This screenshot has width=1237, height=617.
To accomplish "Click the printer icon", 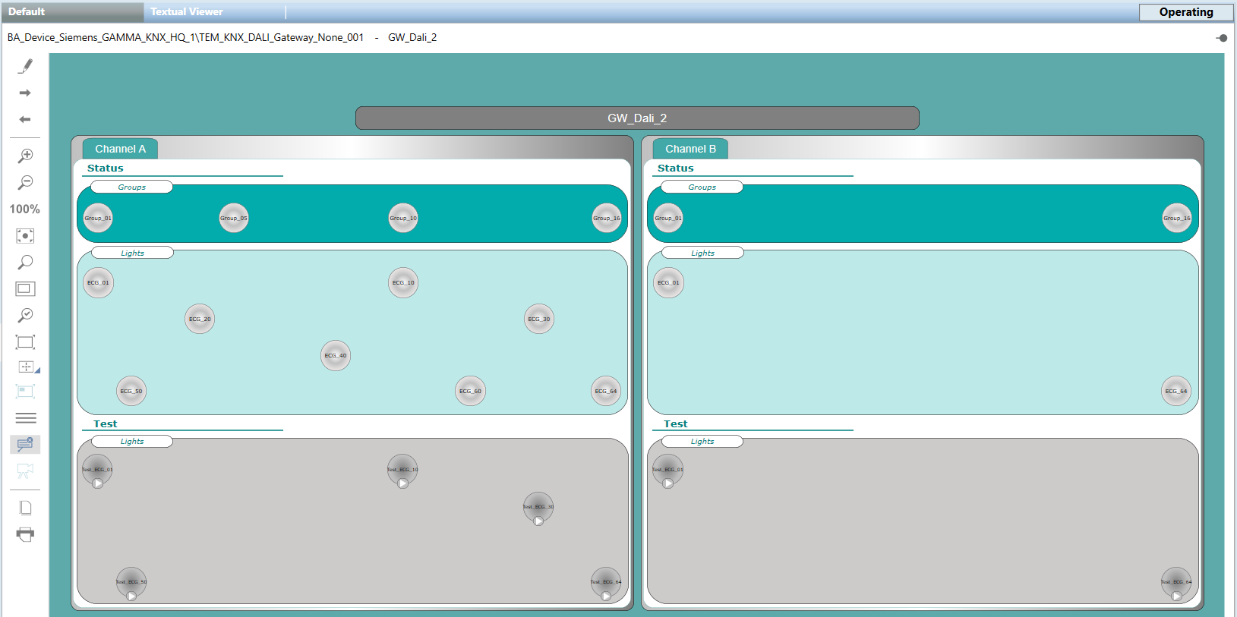I will pyautogui.click(x=25, y=534).
